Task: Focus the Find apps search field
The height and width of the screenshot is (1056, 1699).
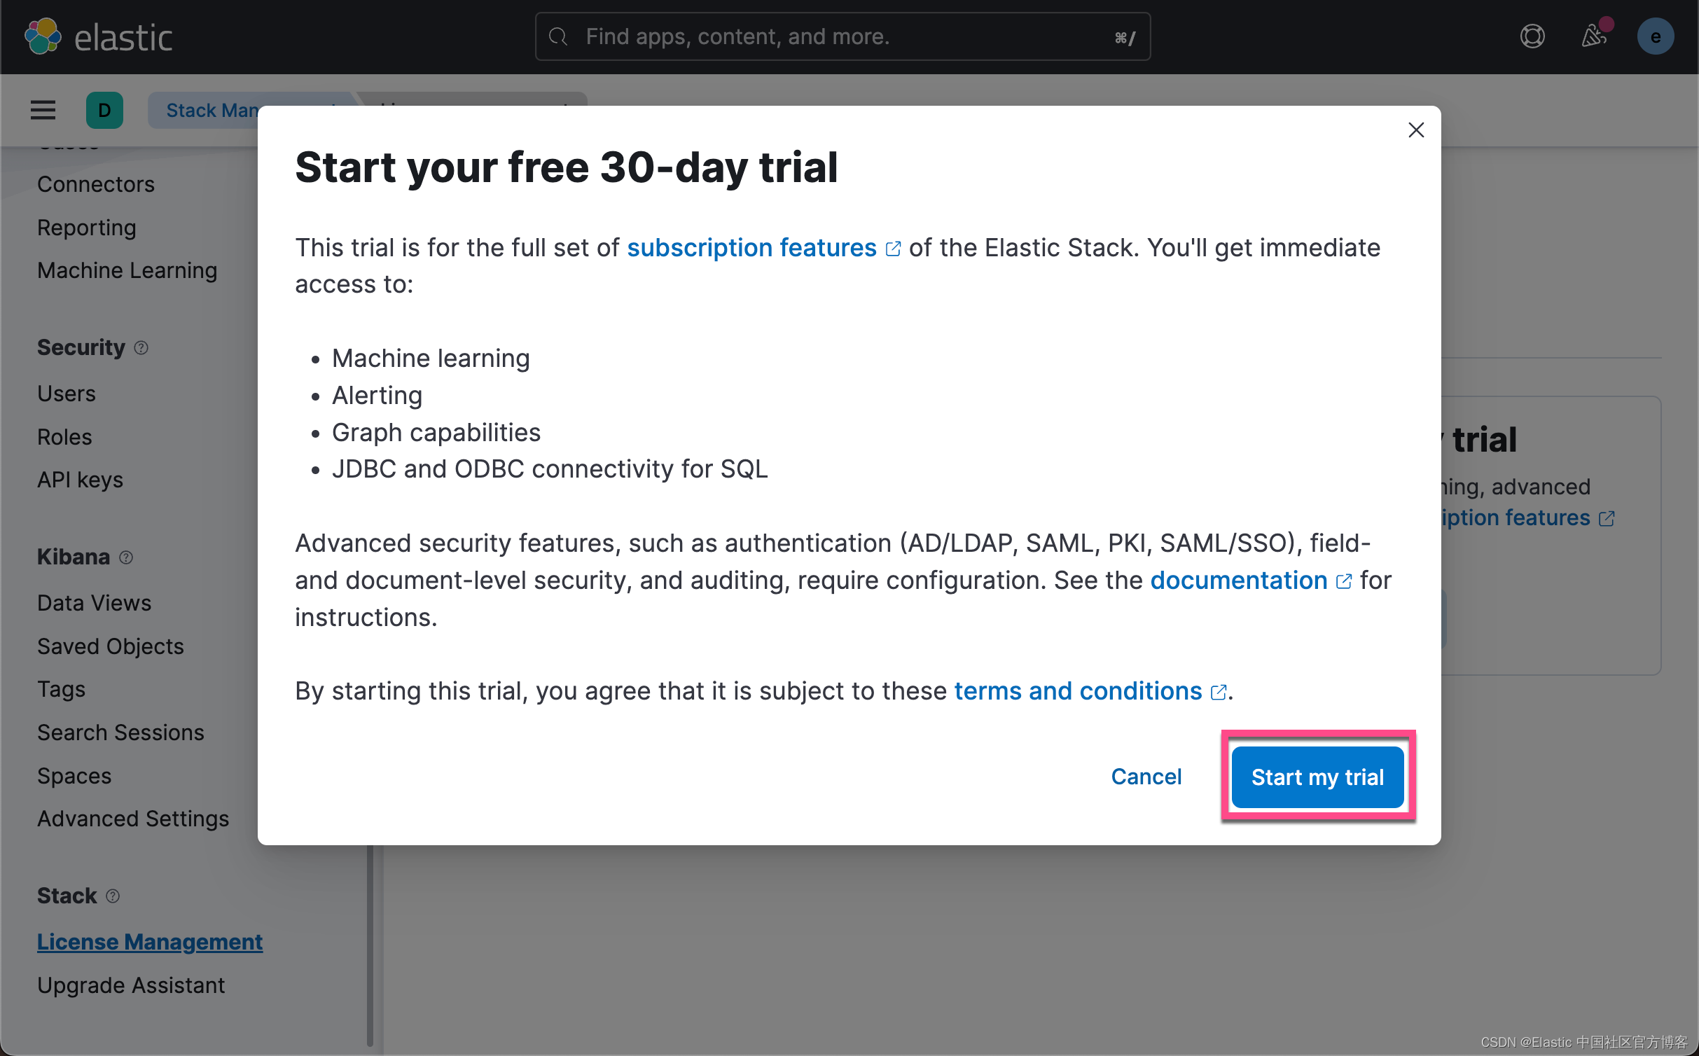Action: (x=842, y=36)
